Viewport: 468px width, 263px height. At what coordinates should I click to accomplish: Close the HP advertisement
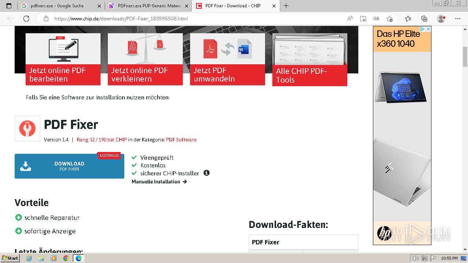click(x=428, y=29)
